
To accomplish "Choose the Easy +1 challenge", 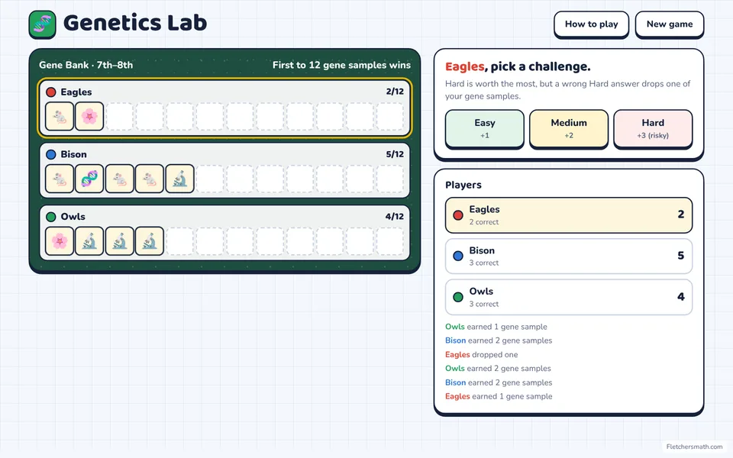I will (485, 129).
